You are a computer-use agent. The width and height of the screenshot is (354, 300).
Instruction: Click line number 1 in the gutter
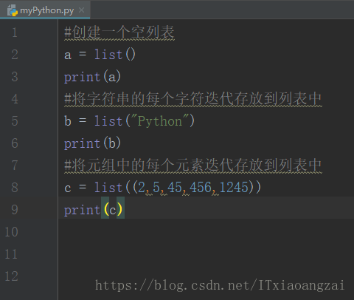coord(15,33)
